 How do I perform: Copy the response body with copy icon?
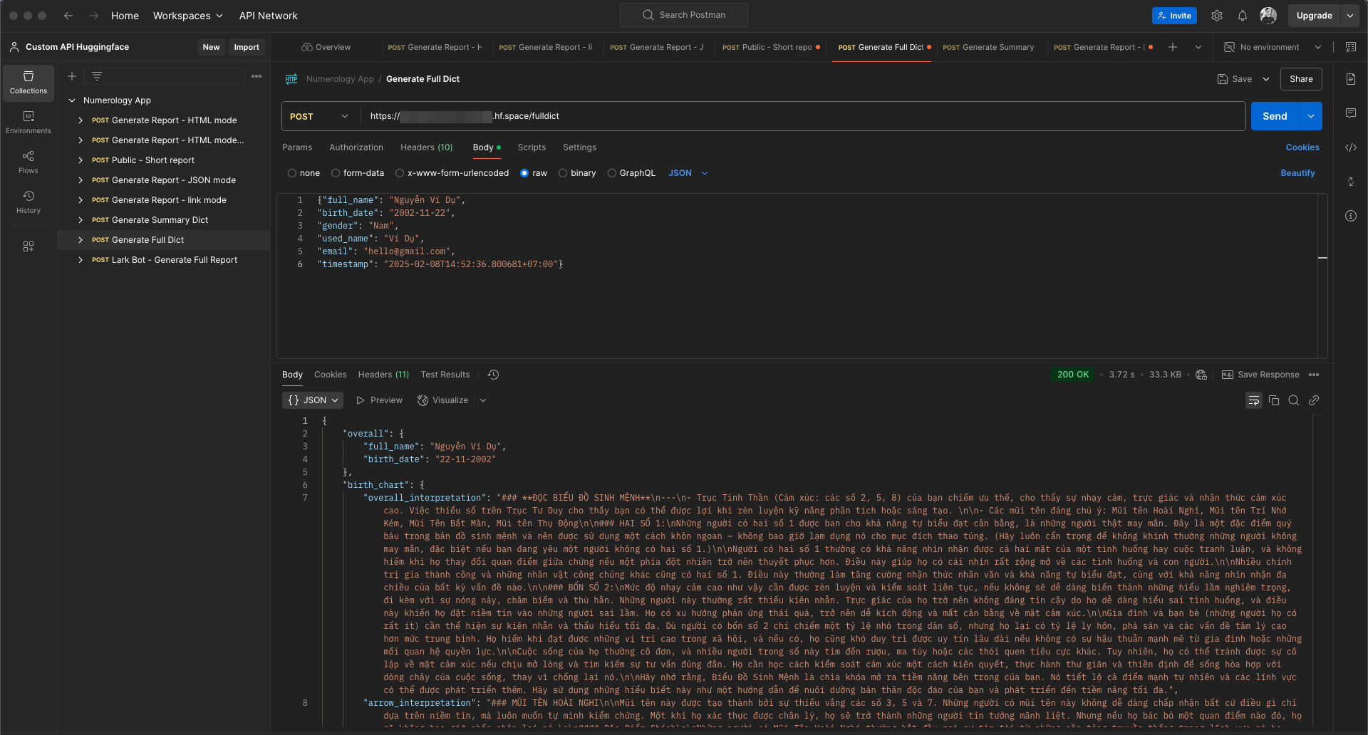point(1274,400)
